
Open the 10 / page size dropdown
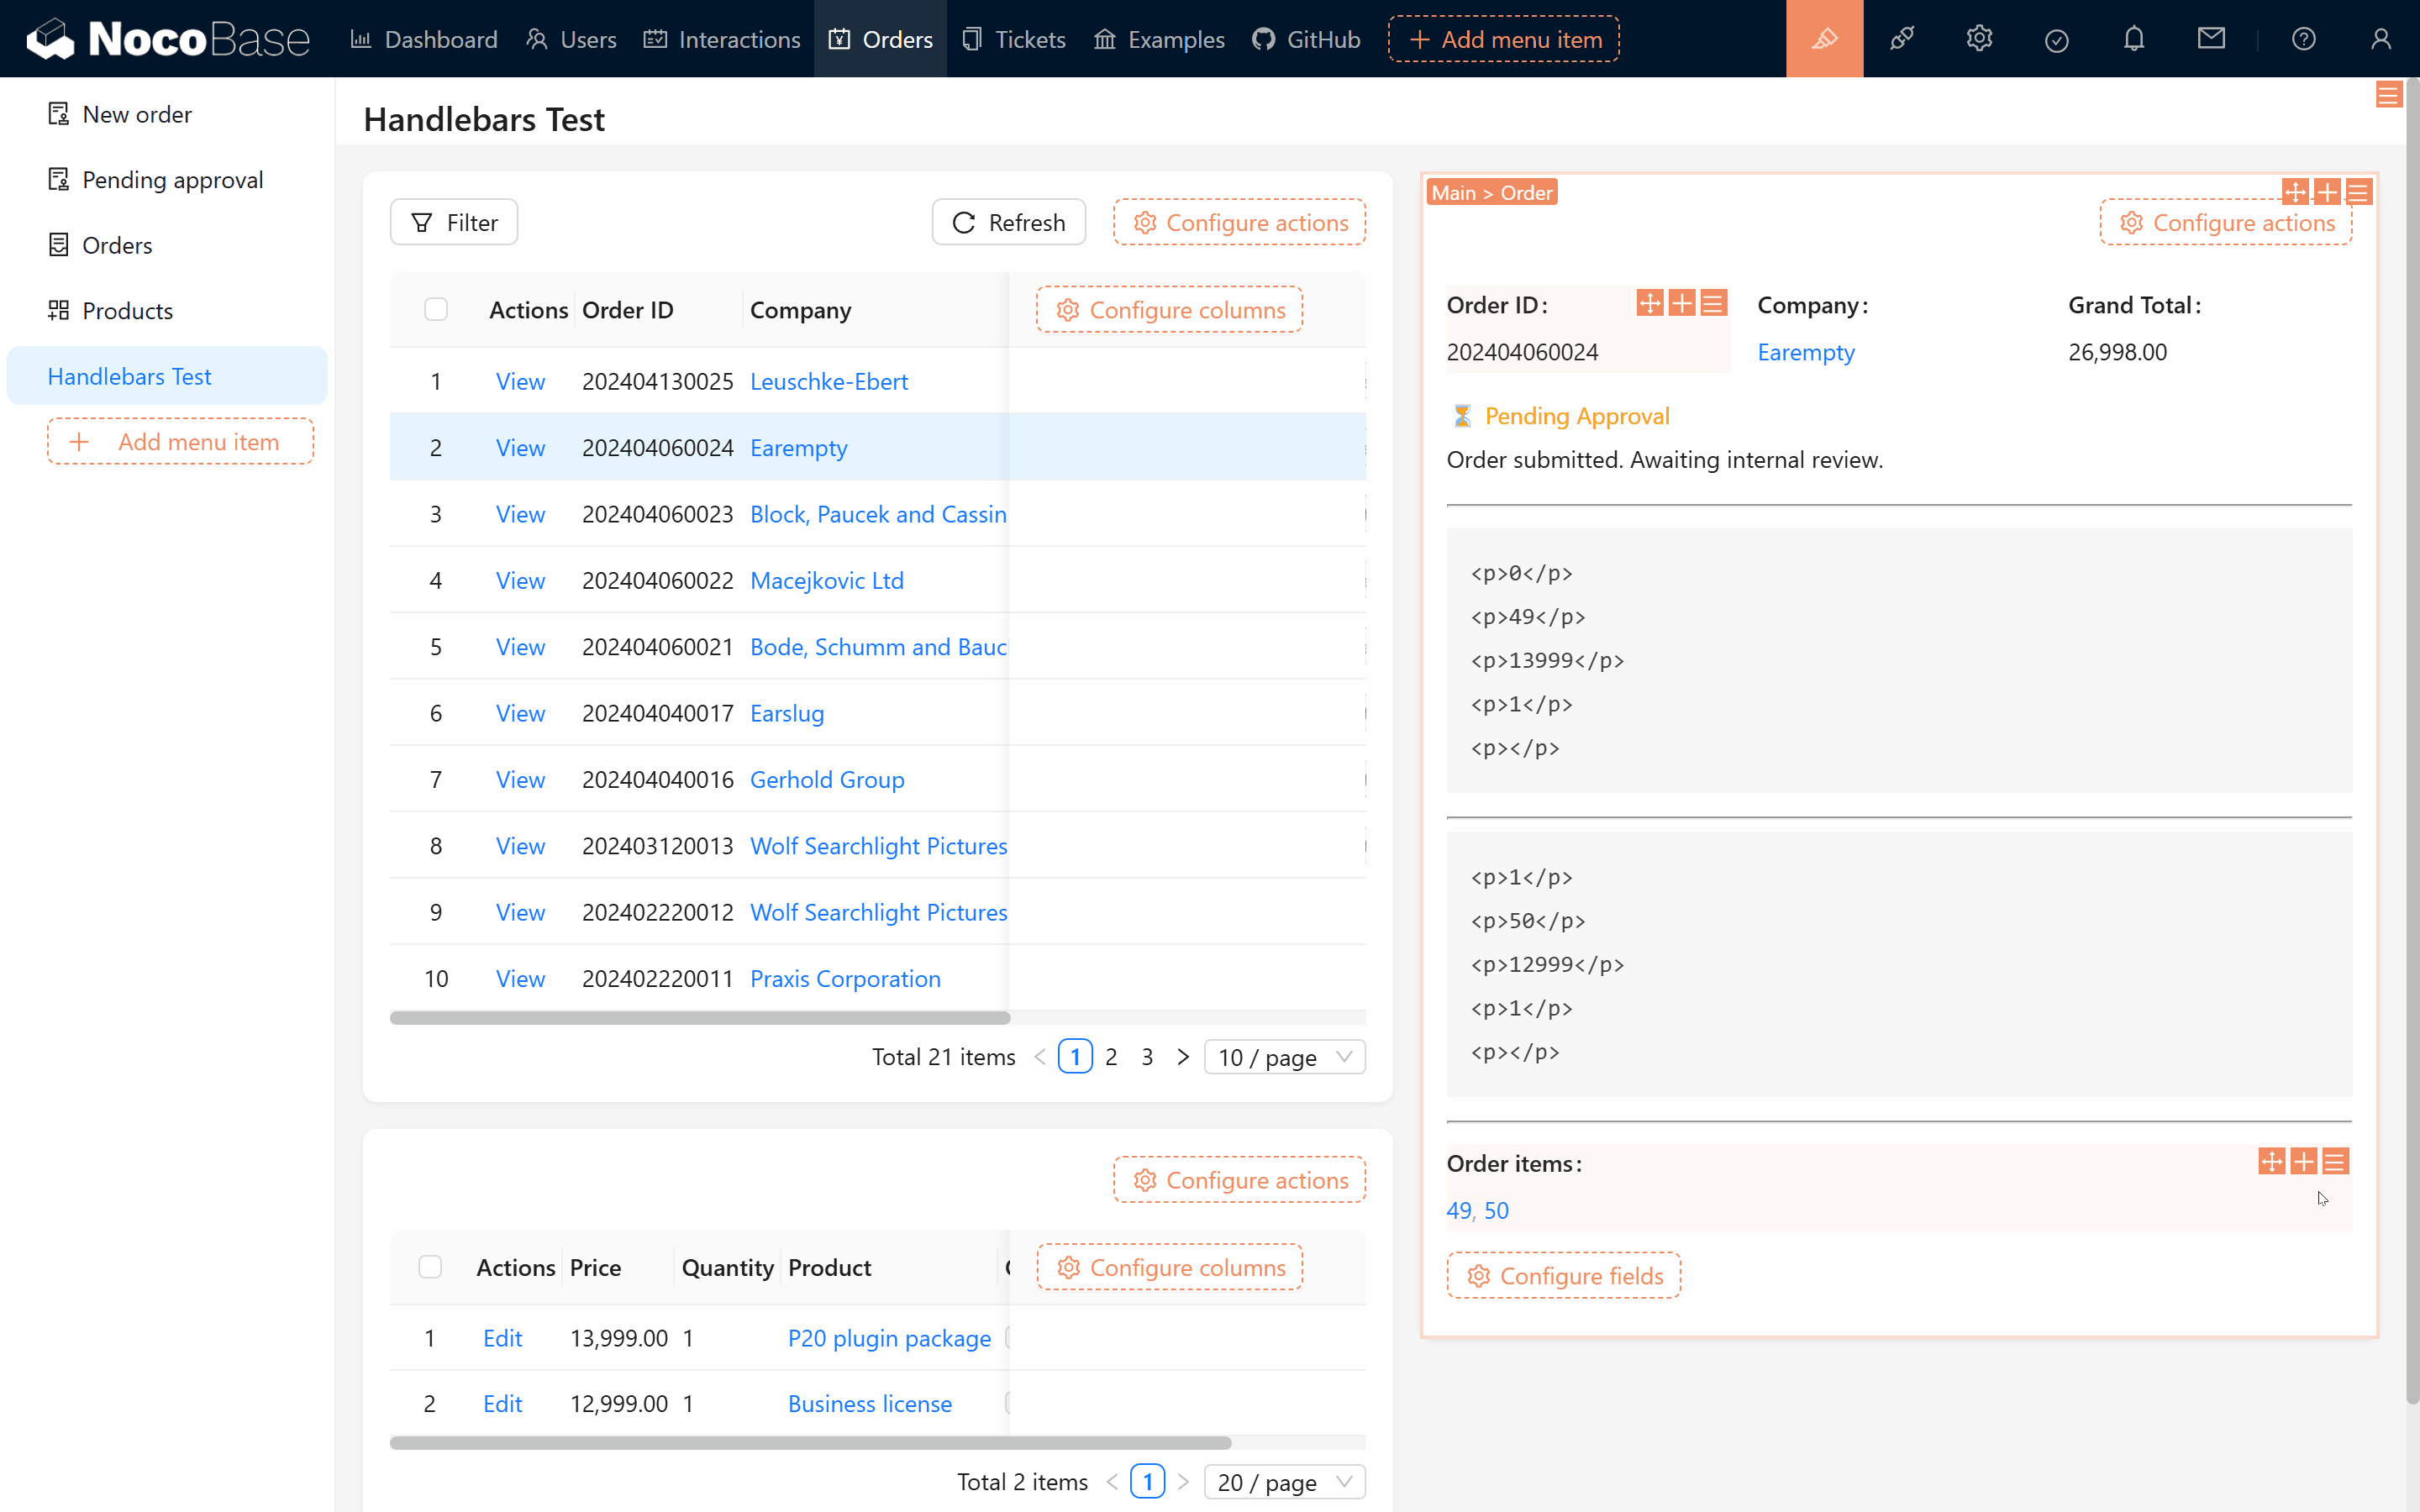pyautogui.click(x=1284, y=1057)
